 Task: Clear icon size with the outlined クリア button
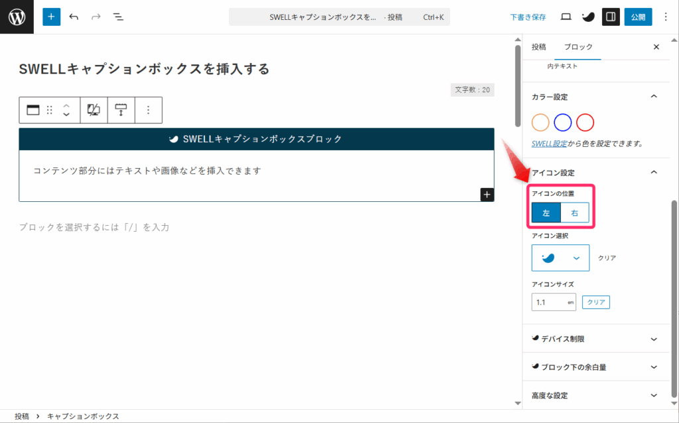[596, 302]
